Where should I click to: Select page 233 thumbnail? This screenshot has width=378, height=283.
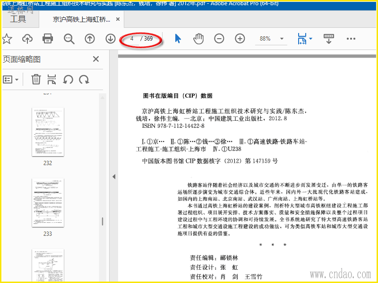[48, 203]
